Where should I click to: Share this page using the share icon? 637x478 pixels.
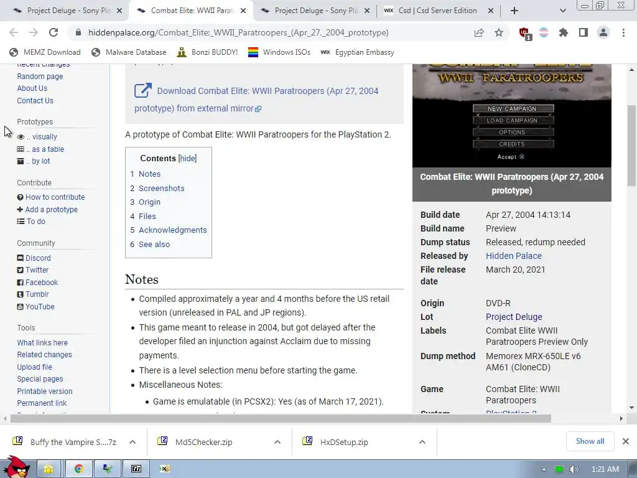(x=479, y=32)
